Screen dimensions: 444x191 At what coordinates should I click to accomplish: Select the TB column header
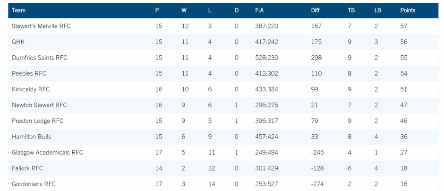(x=351, y=10)
